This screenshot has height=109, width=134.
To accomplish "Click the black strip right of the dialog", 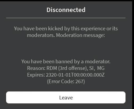I will [x=133, y=55].
